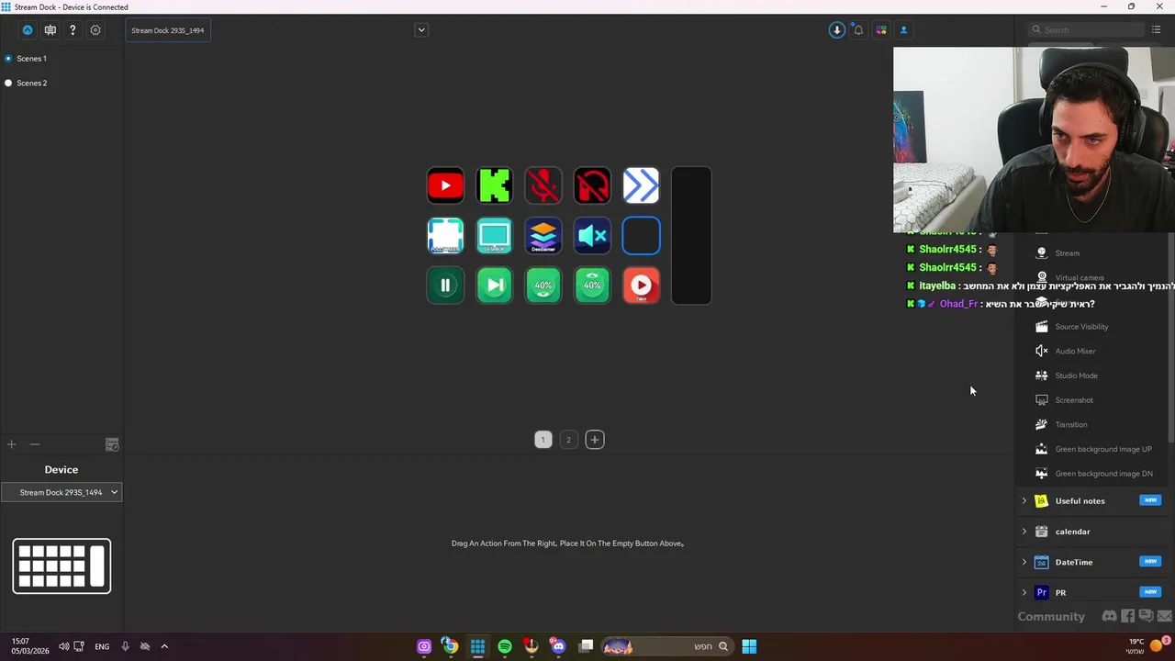
Task: Click the top center dropdown arrow
Action: coord(421,30)
